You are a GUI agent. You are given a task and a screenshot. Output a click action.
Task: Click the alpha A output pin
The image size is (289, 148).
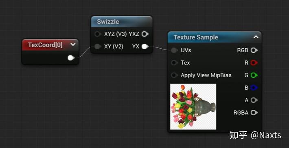(254, 100)
